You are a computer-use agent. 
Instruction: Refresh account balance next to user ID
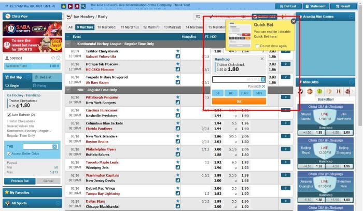point(53,58)
